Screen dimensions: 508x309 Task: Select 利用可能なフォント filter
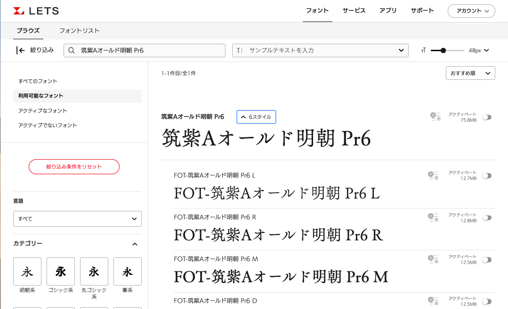point(77,96)
